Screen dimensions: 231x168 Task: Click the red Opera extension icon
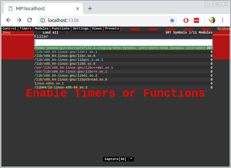coord(186,20)
